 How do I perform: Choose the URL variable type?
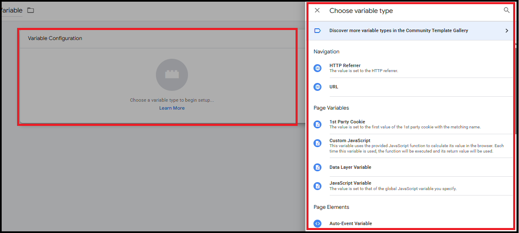click(334, 87)
